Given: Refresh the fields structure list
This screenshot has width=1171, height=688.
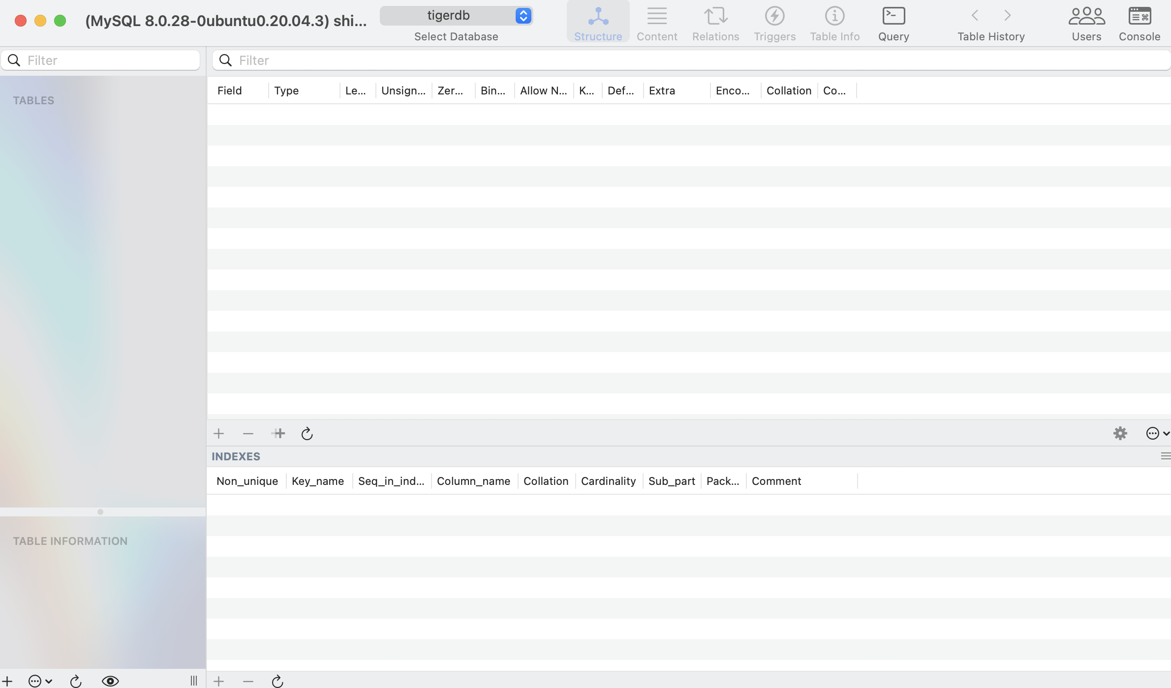Looking at the screenshot, I should (307, 433).
